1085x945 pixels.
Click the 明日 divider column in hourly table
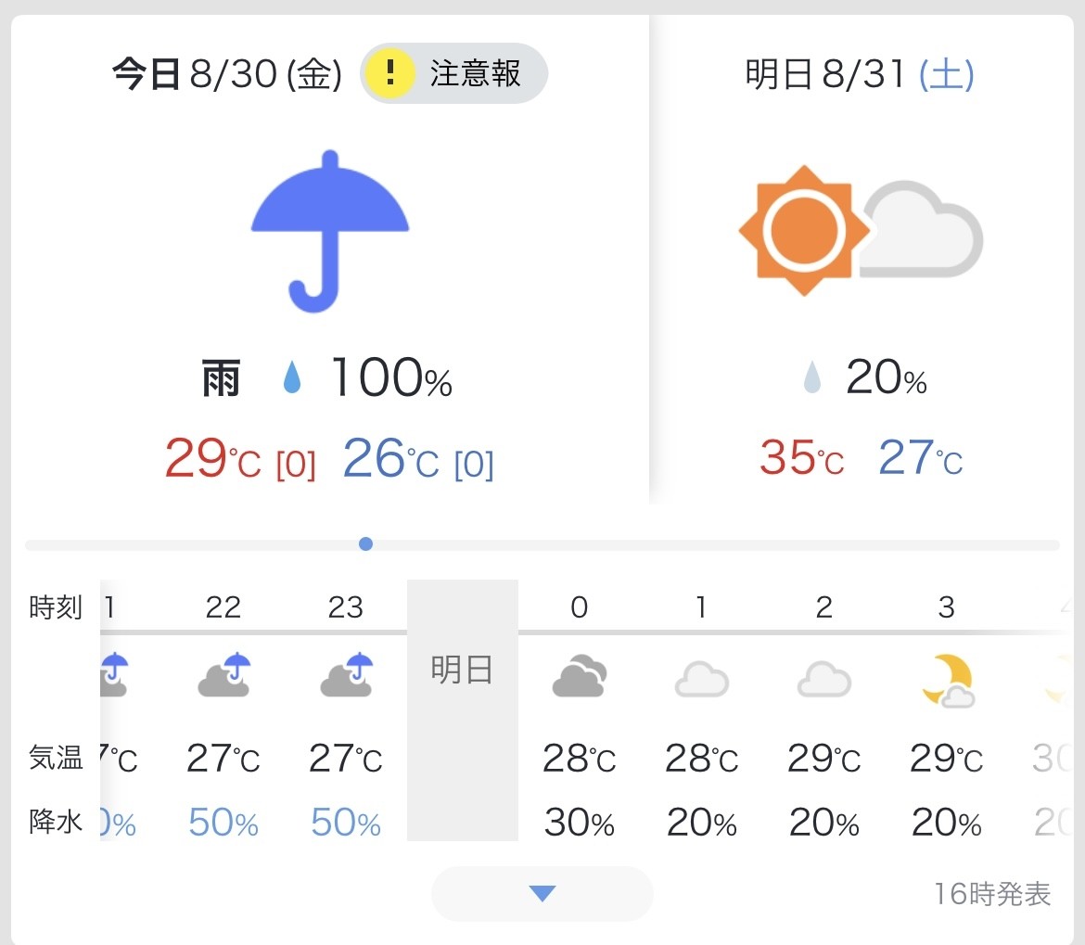click(462, 709)
